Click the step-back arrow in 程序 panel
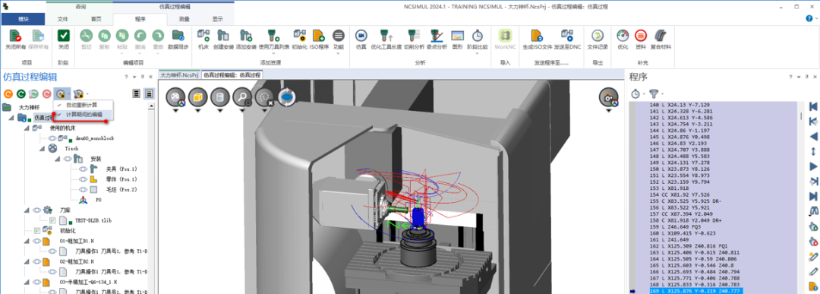Image resolution: width=820 pixels, height=294 pixels. tap(813, 137)
